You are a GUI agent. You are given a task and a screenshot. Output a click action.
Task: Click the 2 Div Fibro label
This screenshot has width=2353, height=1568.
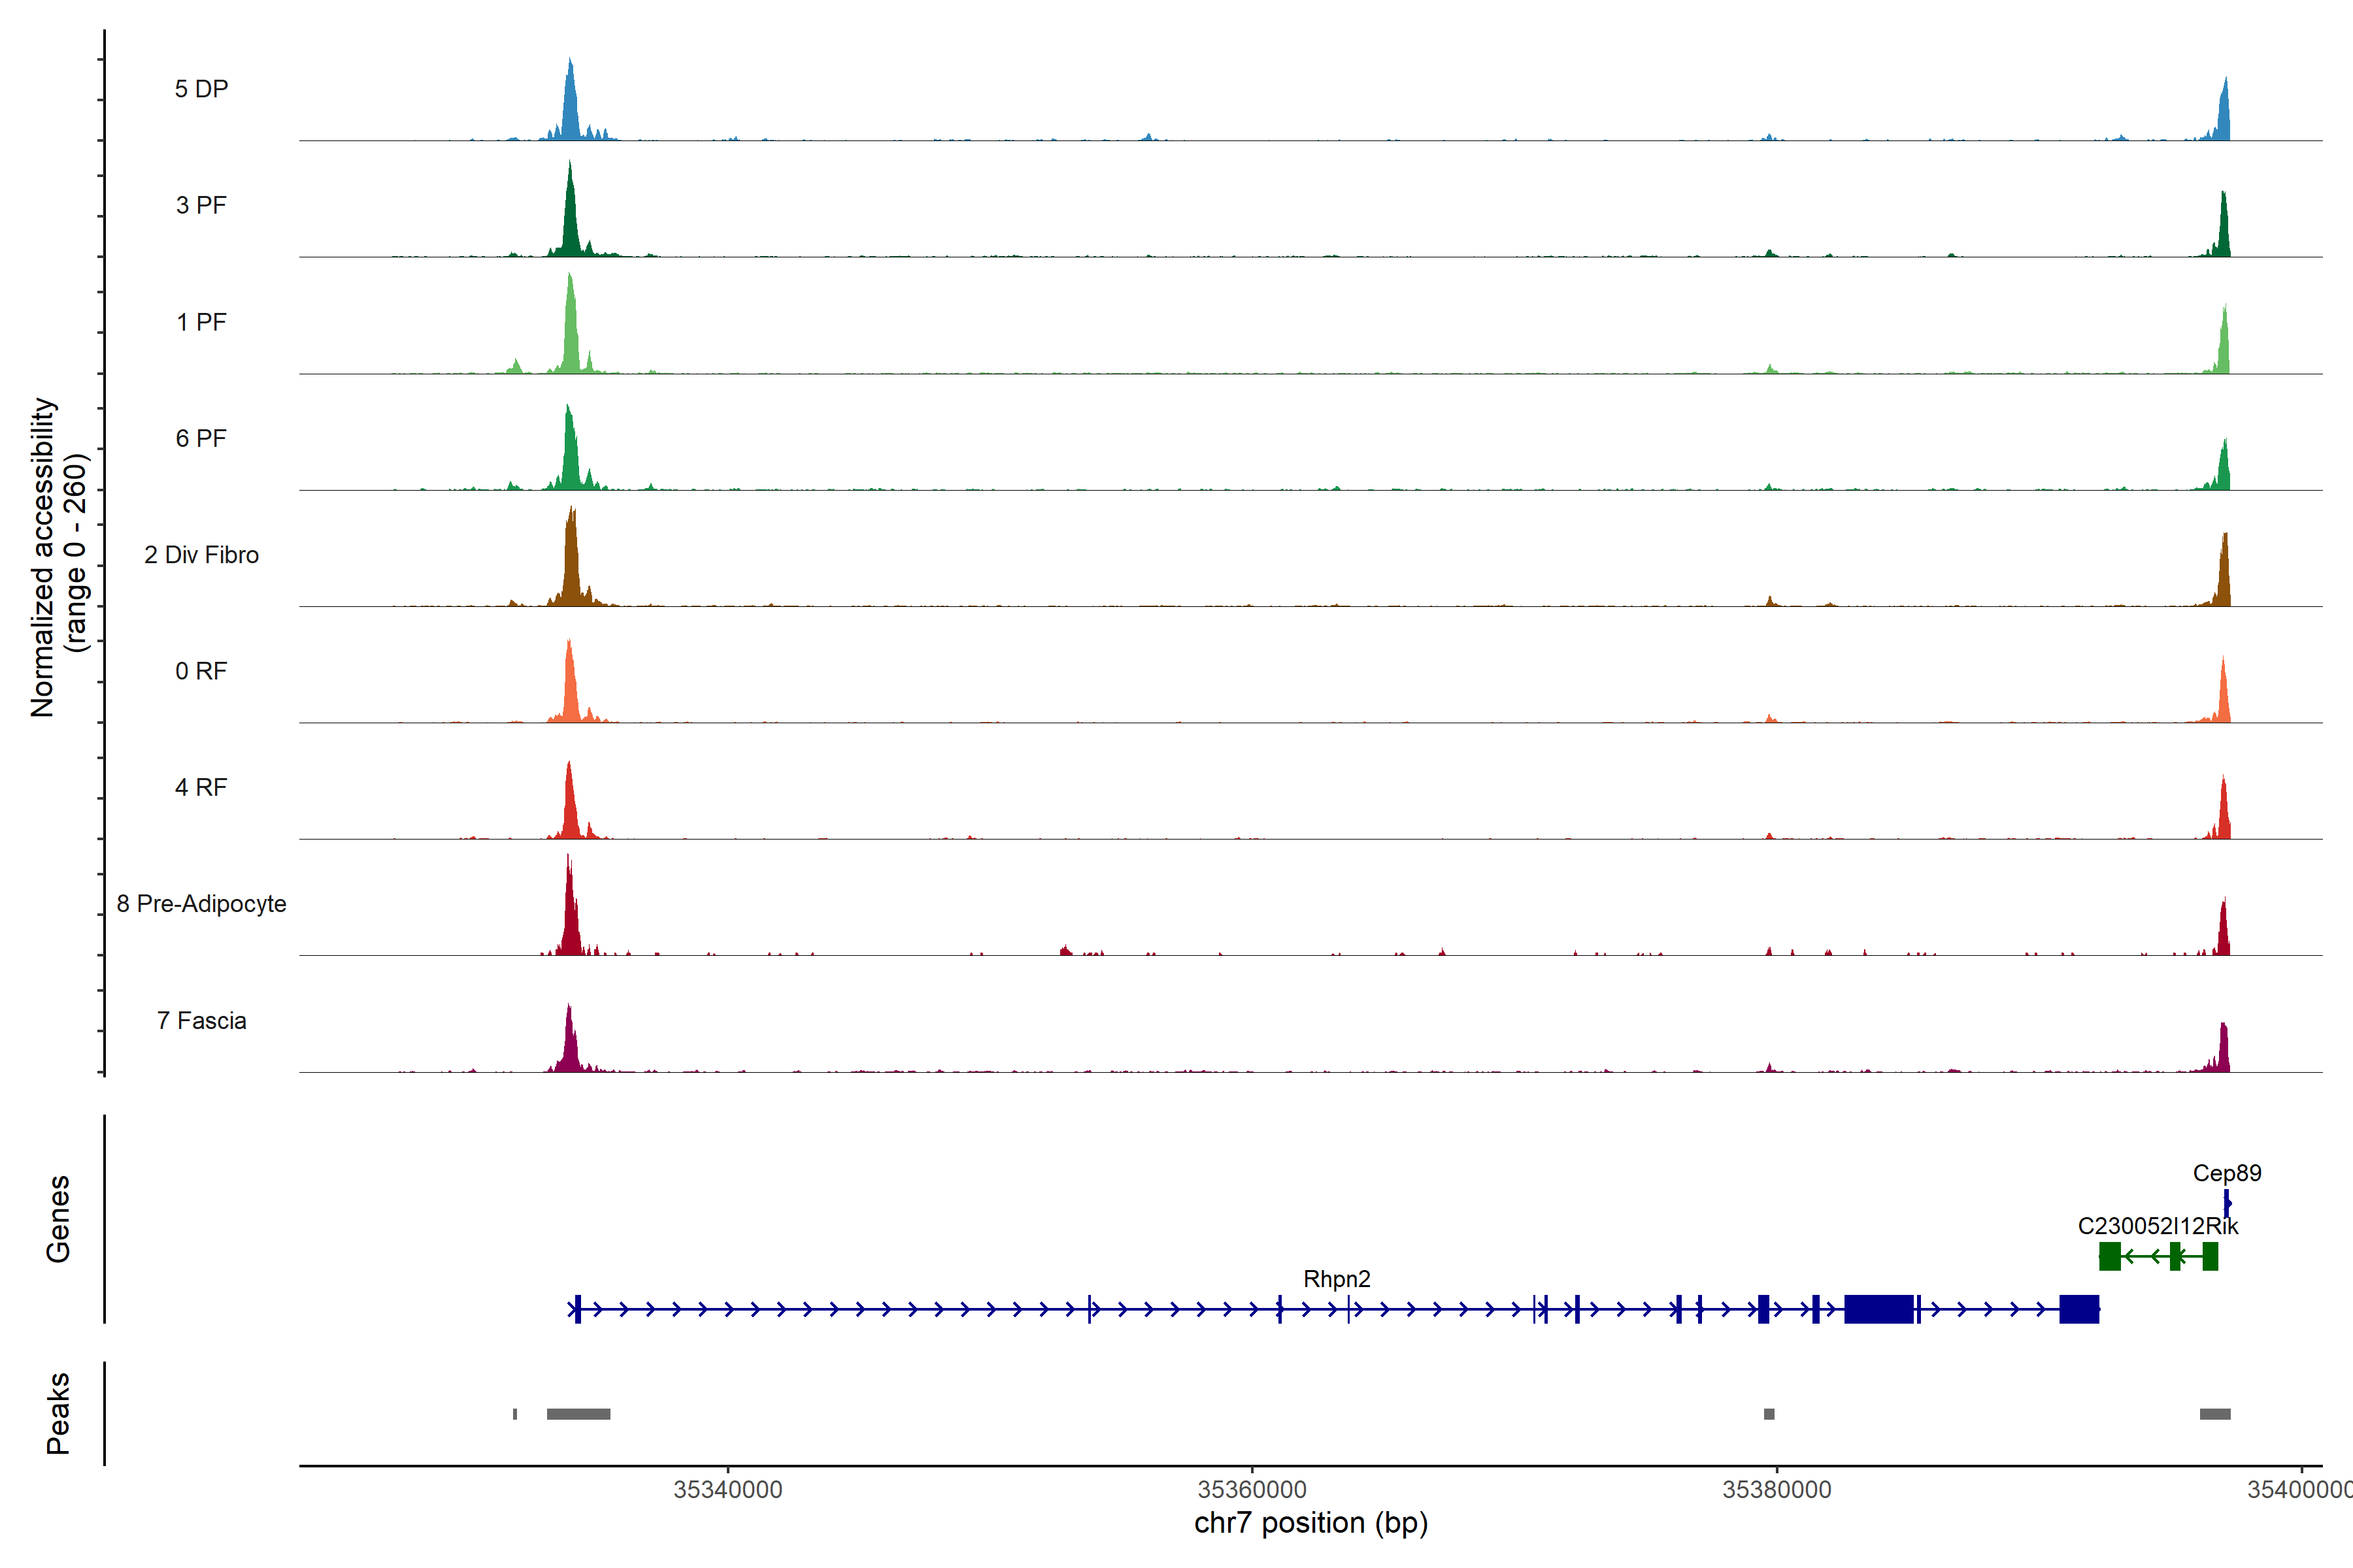point(201,555)
